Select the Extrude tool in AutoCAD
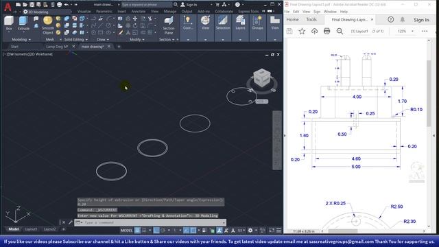 click(23, 23)
